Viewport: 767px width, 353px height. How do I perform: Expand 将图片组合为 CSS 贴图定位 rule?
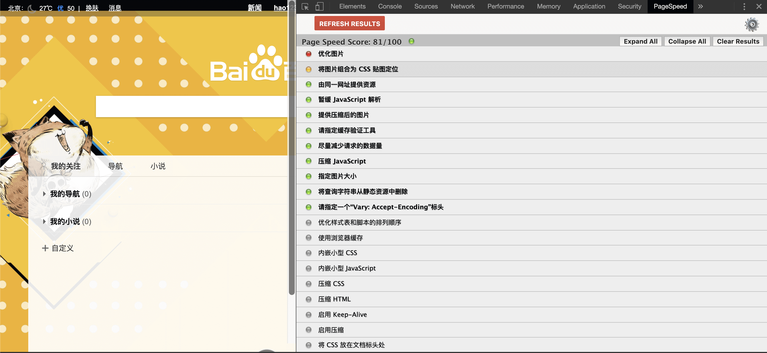[531, 69]
